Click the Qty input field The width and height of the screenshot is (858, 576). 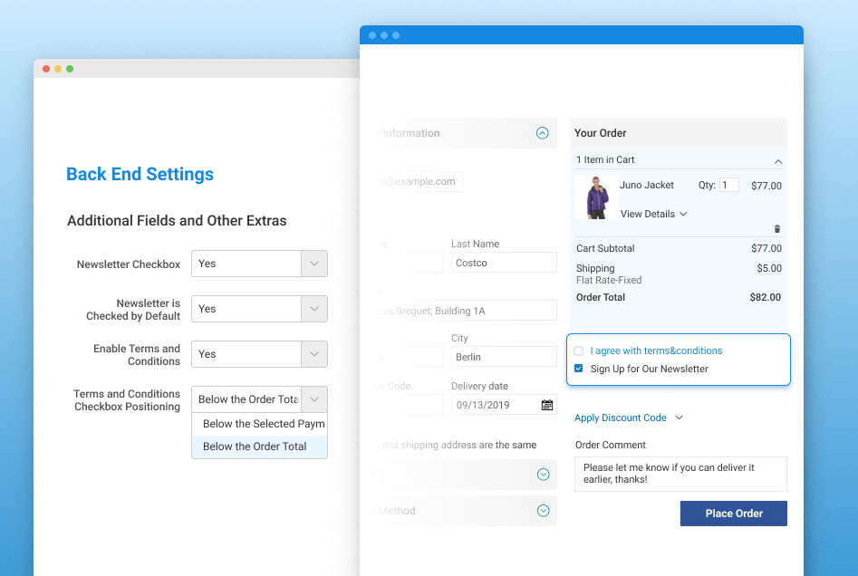point(729,185)
